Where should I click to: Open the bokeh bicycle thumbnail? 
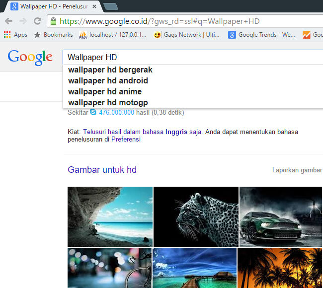[109, 268]
